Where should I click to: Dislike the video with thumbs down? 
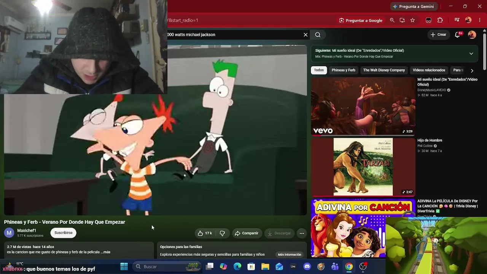click(223, 233)
